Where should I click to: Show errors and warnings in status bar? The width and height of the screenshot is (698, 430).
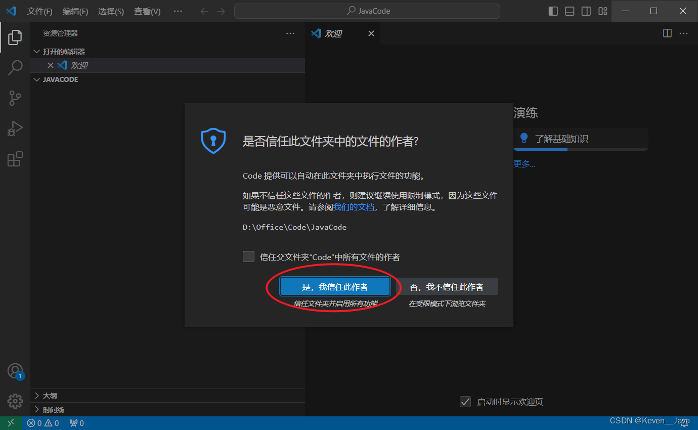[x=43, y=423]
